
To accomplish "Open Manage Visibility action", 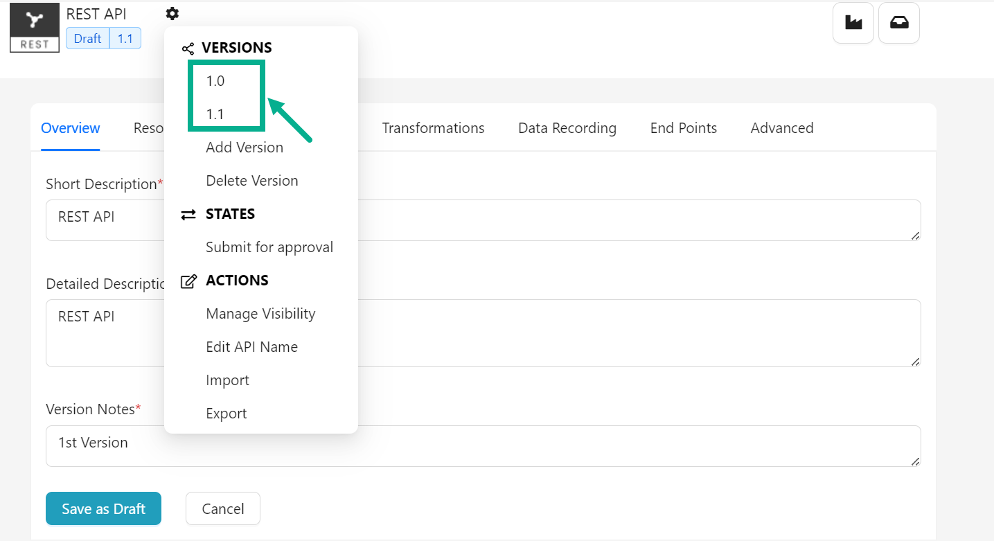I will [260, 314].
